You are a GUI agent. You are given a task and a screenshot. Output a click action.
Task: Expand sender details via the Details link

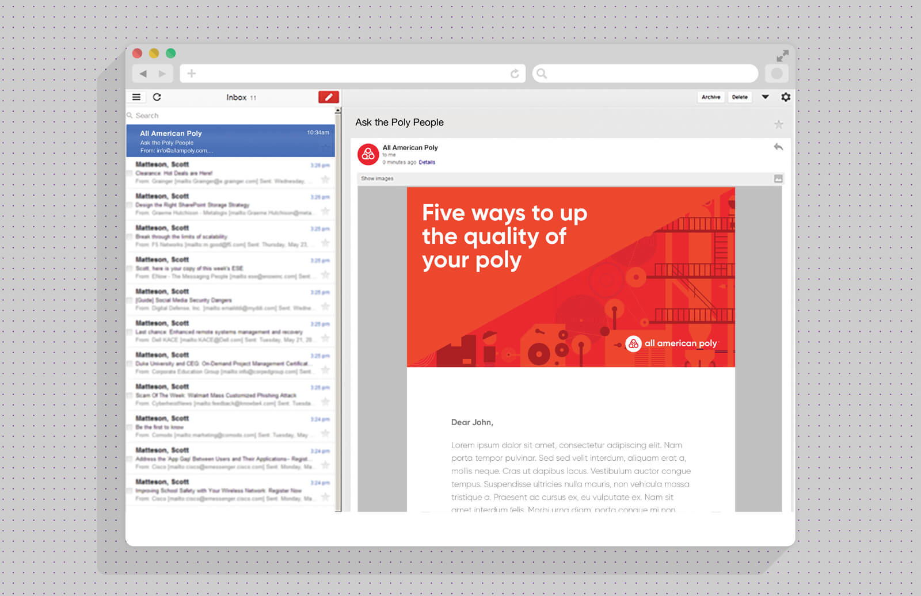click(x=427, y=163)
